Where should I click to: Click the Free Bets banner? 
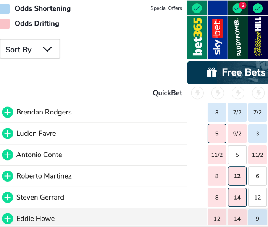(x=228, y=72)
